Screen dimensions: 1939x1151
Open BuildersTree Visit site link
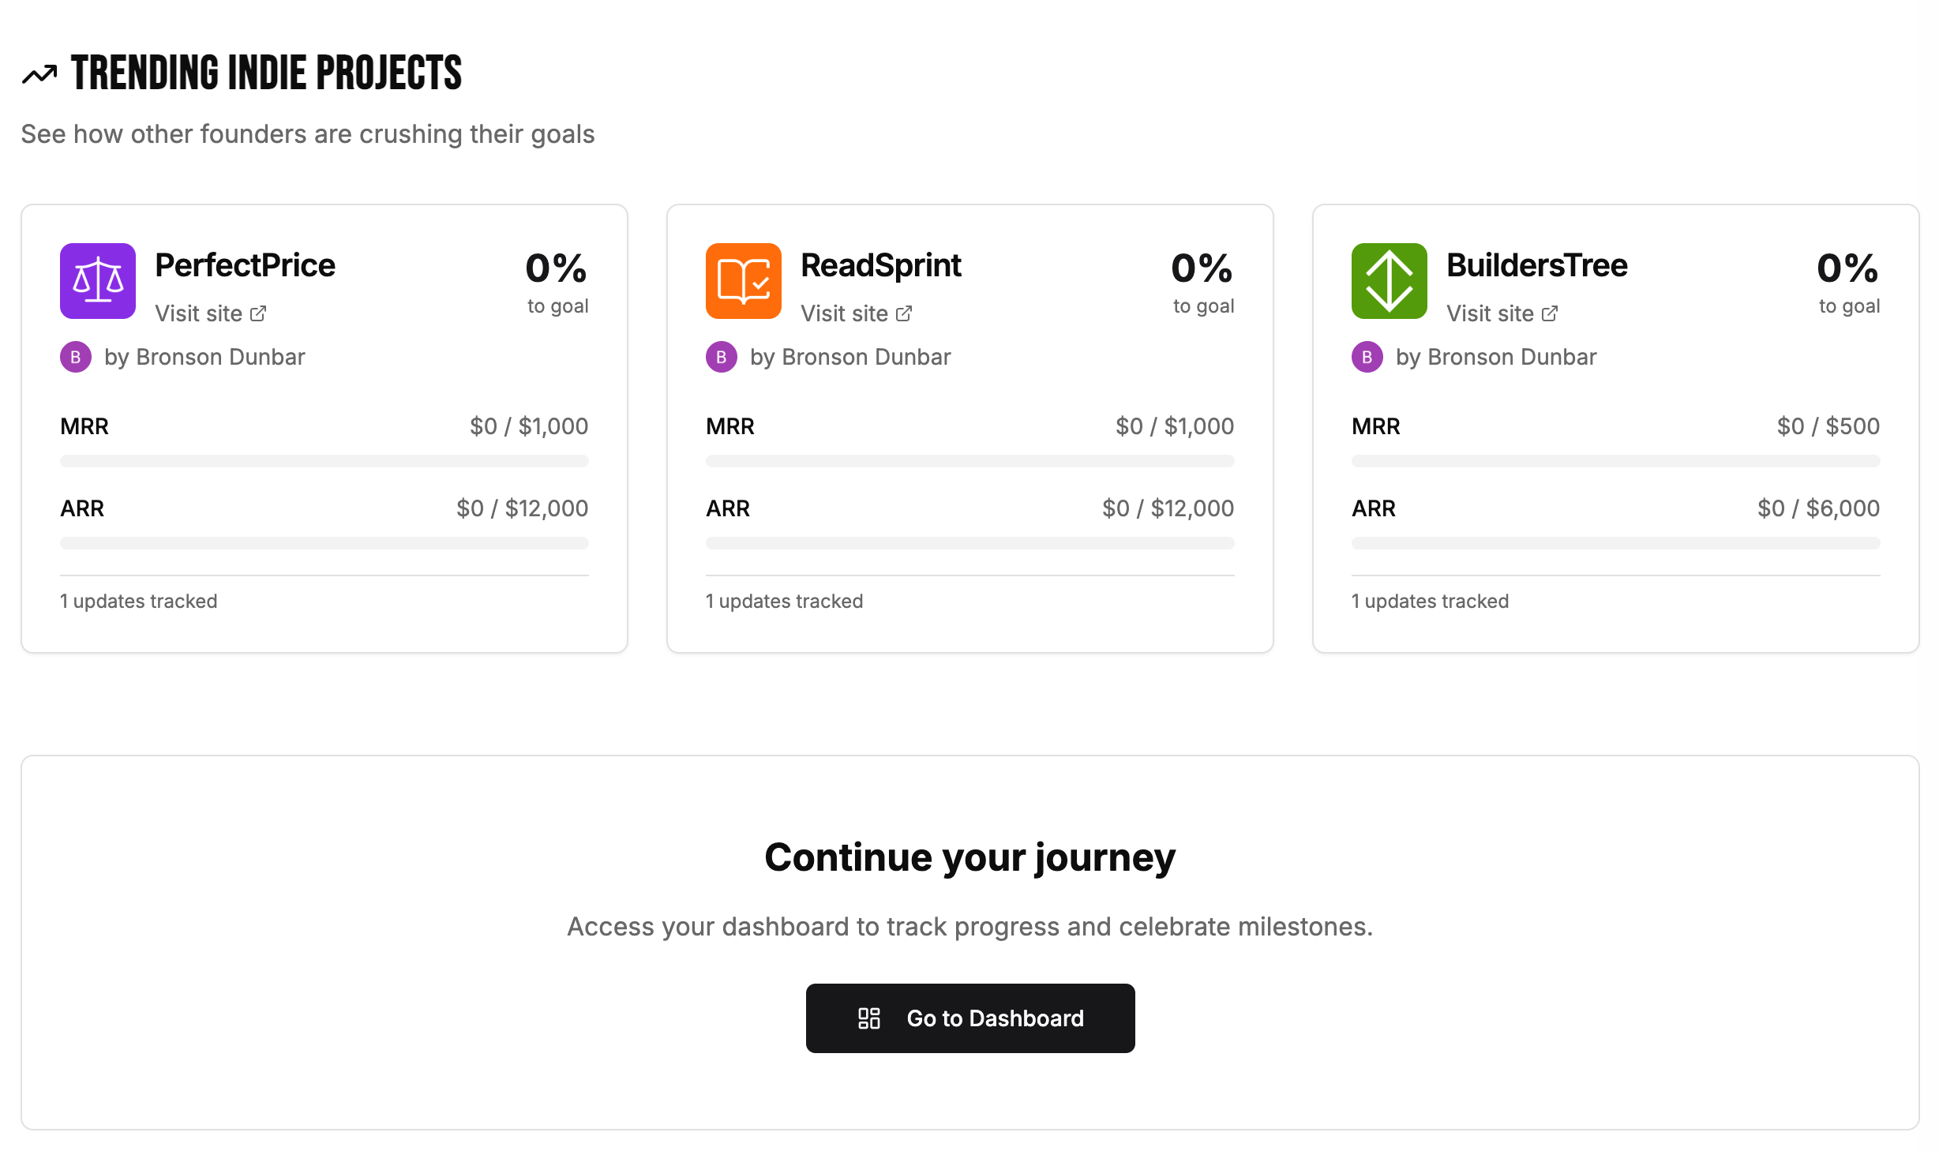click(1502, 313)
